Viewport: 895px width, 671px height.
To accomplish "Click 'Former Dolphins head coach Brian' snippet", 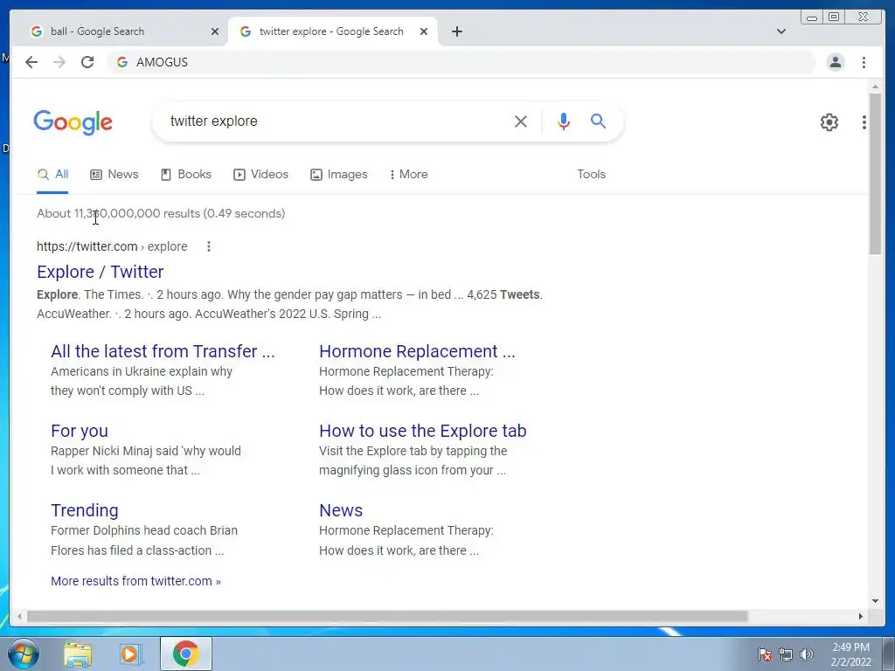I will [x=144, y=540].
